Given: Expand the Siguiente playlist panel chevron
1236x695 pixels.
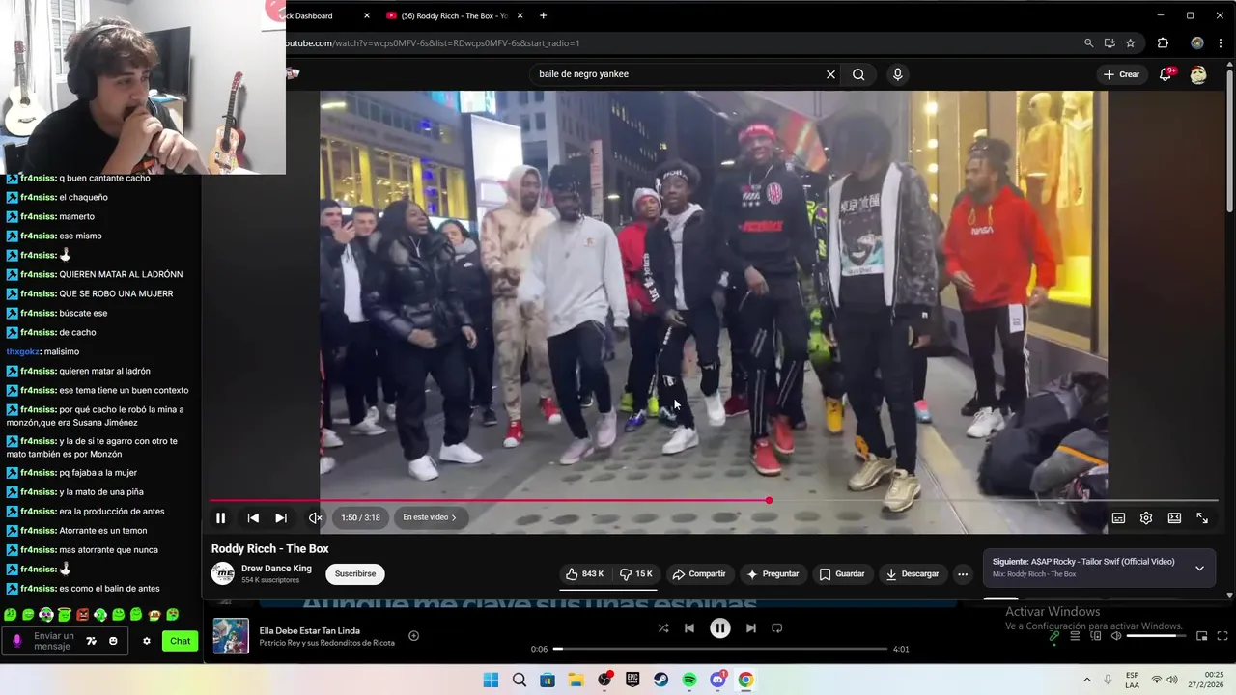Looking at the screenshot, I should pyautogui.click(x=1199, y=568).
